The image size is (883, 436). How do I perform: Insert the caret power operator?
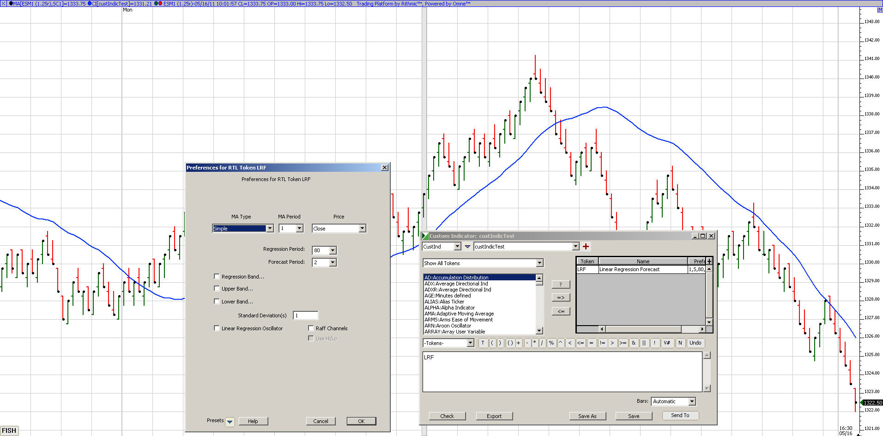pyautogui.click(x=561, y=343)
